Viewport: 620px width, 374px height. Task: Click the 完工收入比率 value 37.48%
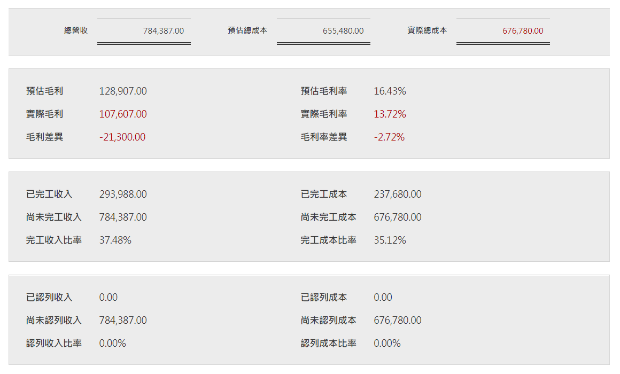point(115,240)
